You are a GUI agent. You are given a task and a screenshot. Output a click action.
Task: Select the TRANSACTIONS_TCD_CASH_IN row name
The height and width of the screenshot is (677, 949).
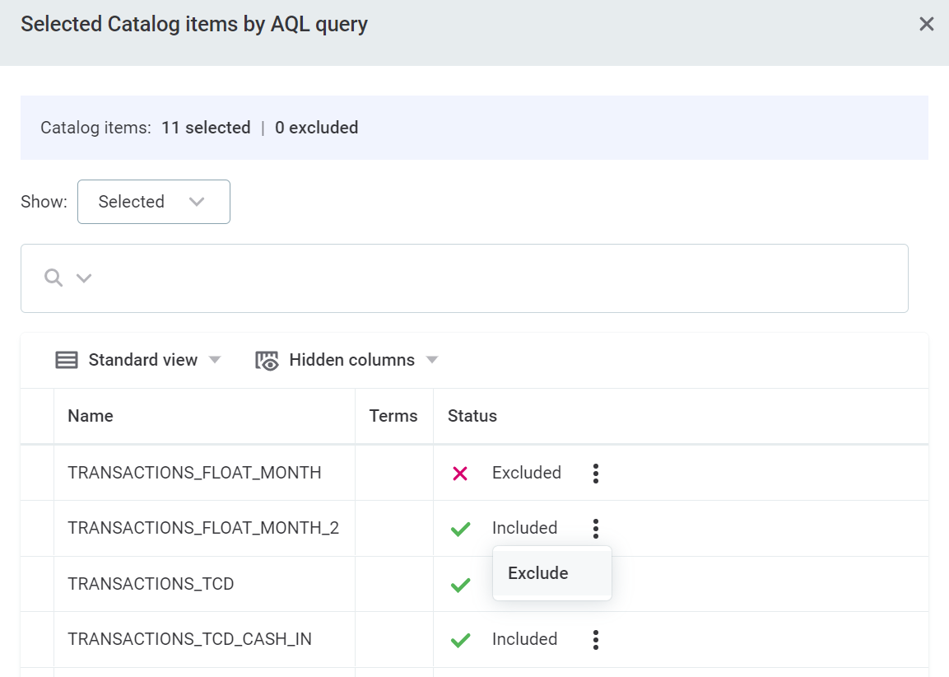189,639
